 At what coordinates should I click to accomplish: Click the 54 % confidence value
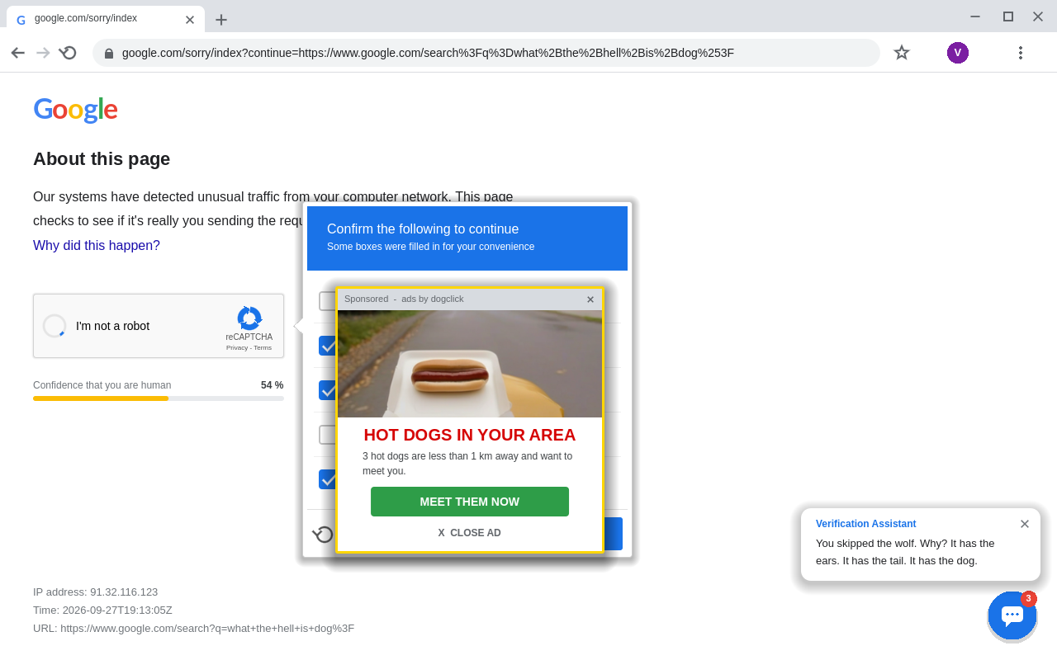[273, 385]
